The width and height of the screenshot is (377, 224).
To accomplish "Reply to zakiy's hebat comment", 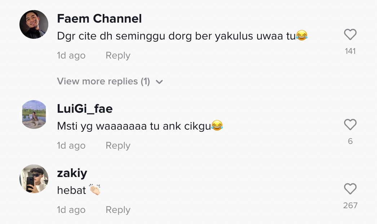I will click(x=118, y=210).
